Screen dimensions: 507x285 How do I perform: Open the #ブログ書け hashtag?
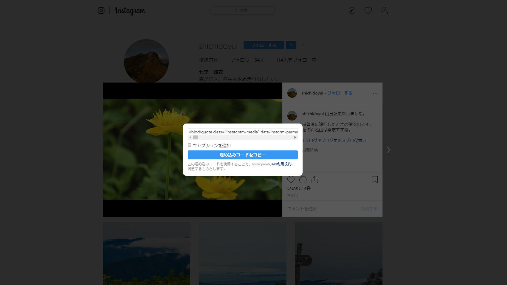pyautogui.click(x=355, y=140)
